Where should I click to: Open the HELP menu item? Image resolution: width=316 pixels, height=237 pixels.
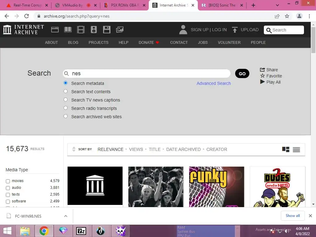(x=123, y=43)
